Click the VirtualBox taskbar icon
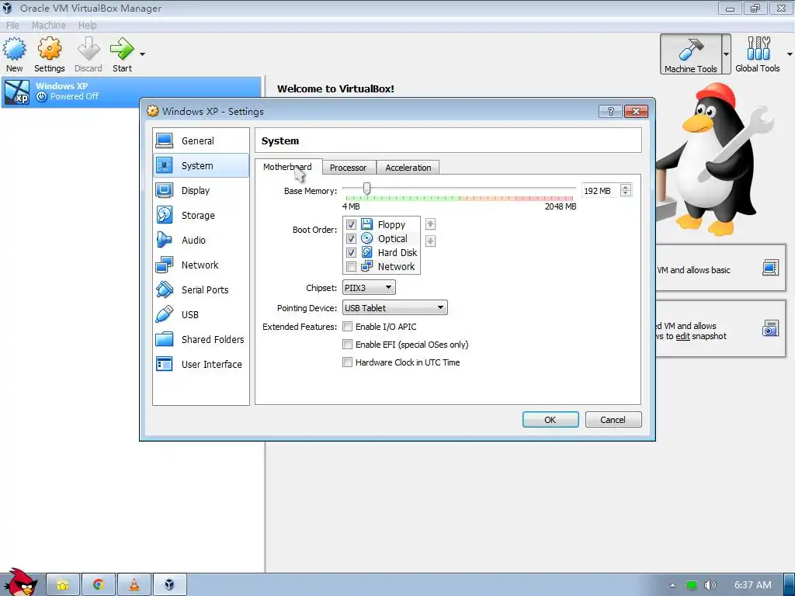795x596 pixels. [170, 585]
